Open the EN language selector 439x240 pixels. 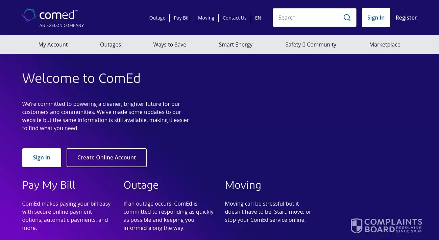pyautogui.click(x=258, y=18)
